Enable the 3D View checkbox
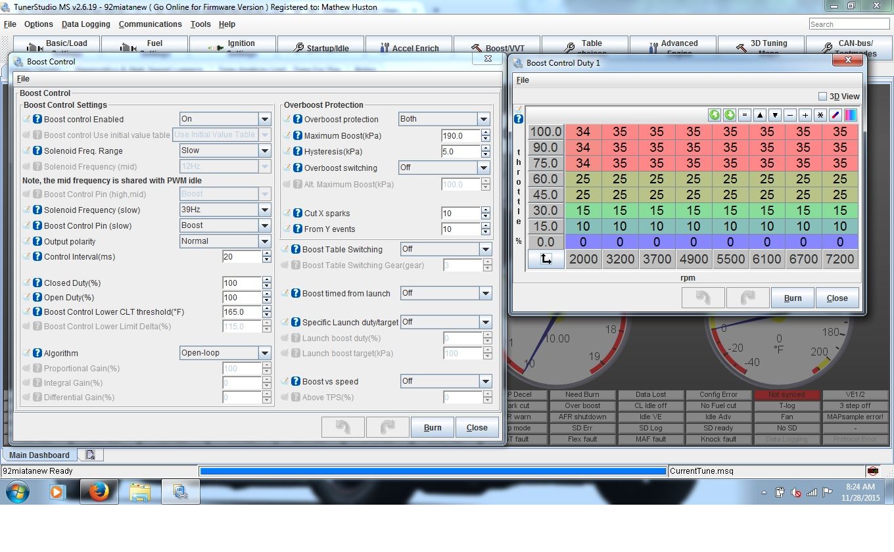The width and height of the screenshot is (894, 552). [x=822, y=97]
